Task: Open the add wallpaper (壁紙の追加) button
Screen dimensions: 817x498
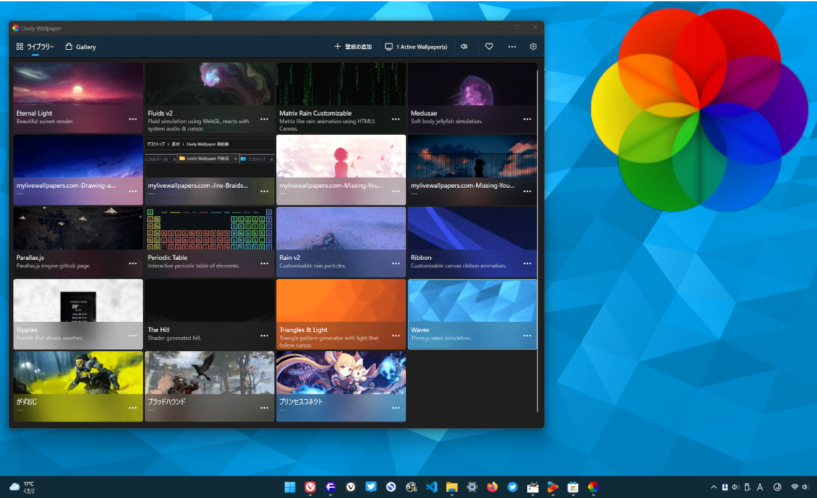Action: [353, 47]
